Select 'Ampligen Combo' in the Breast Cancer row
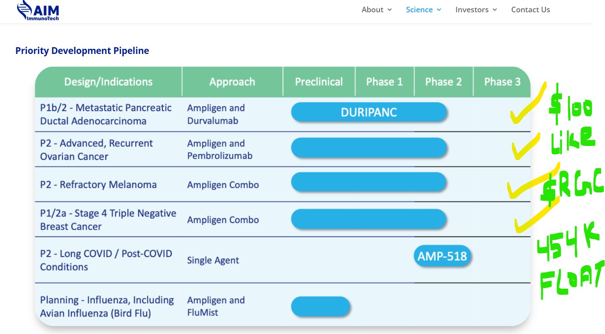 [223, 220]
